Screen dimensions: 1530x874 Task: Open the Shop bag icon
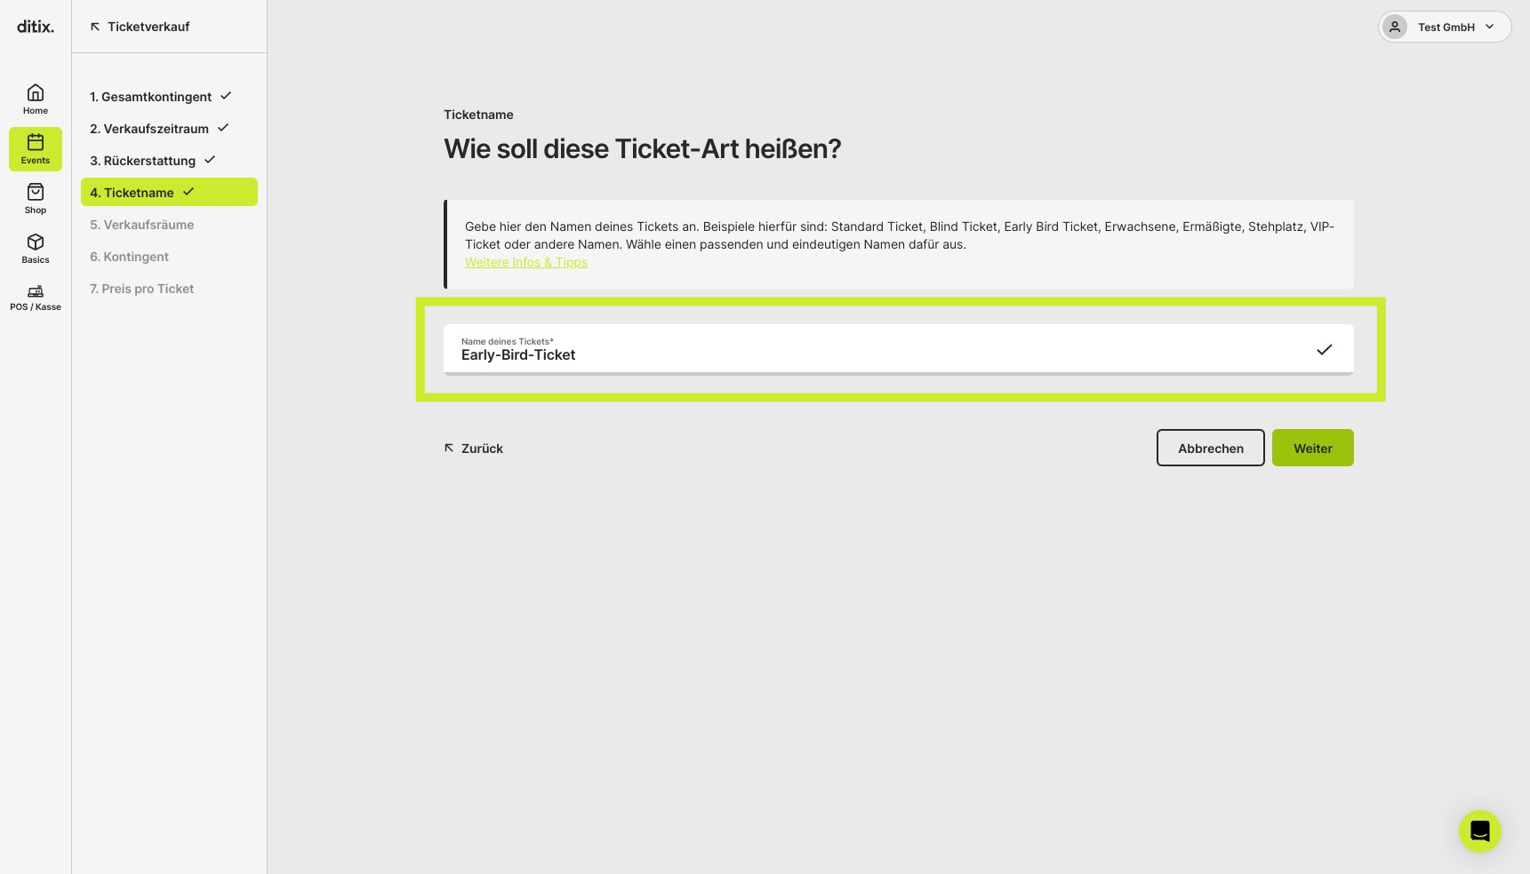click(x=36, y=192)
